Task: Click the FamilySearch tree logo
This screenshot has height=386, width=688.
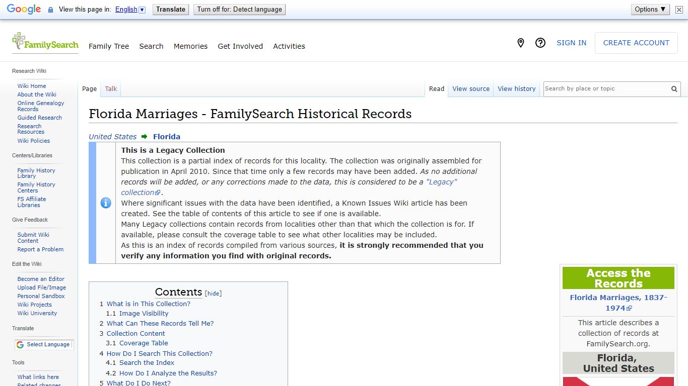Action: [x=45, y=42]
